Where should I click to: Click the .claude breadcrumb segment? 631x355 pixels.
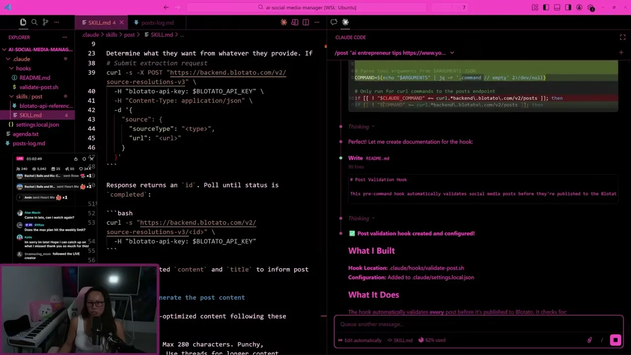[90, 35]
